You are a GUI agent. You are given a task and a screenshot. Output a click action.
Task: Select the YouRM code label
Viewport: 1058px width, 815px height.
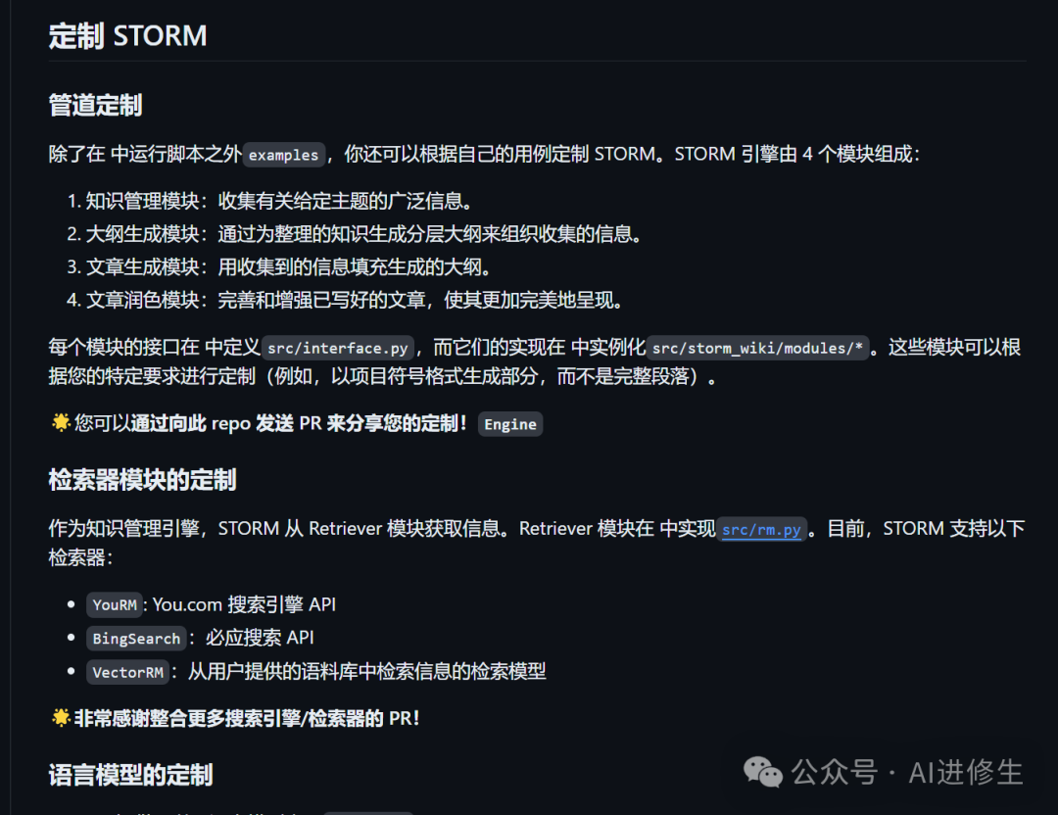[116, 604]
